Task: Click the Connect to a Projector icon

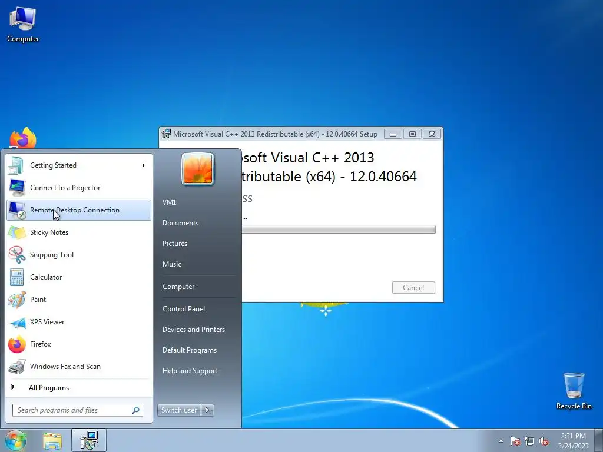Action: coord(16,188)
